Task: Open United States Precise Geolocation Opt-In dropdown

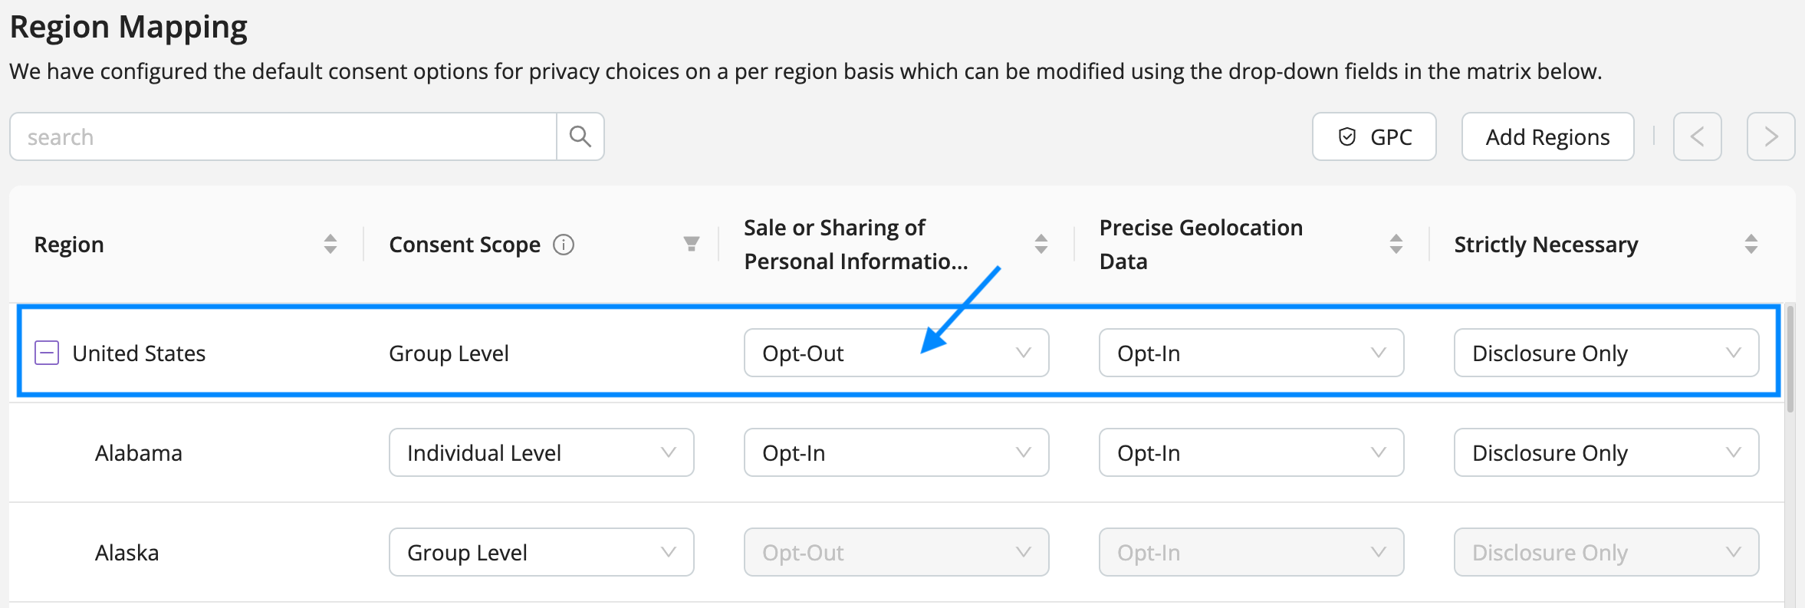Action: (x=1251, y=353)
